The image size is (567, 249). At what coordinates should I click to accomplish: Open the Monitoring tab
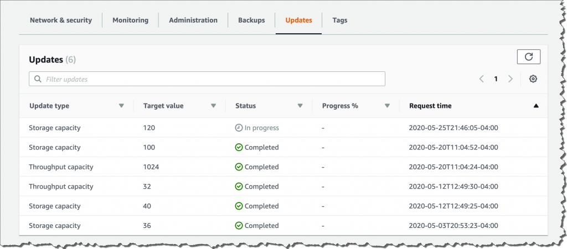pos(130,20)
